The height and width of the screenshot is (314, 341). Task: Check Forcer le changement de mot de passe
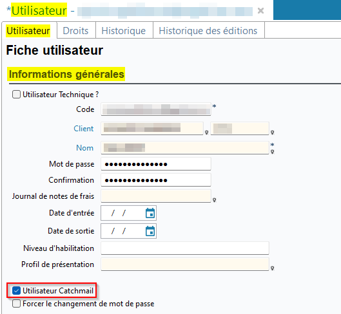tap(16, 304)
